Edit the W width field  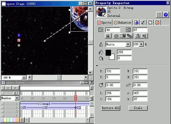(140, 71)
